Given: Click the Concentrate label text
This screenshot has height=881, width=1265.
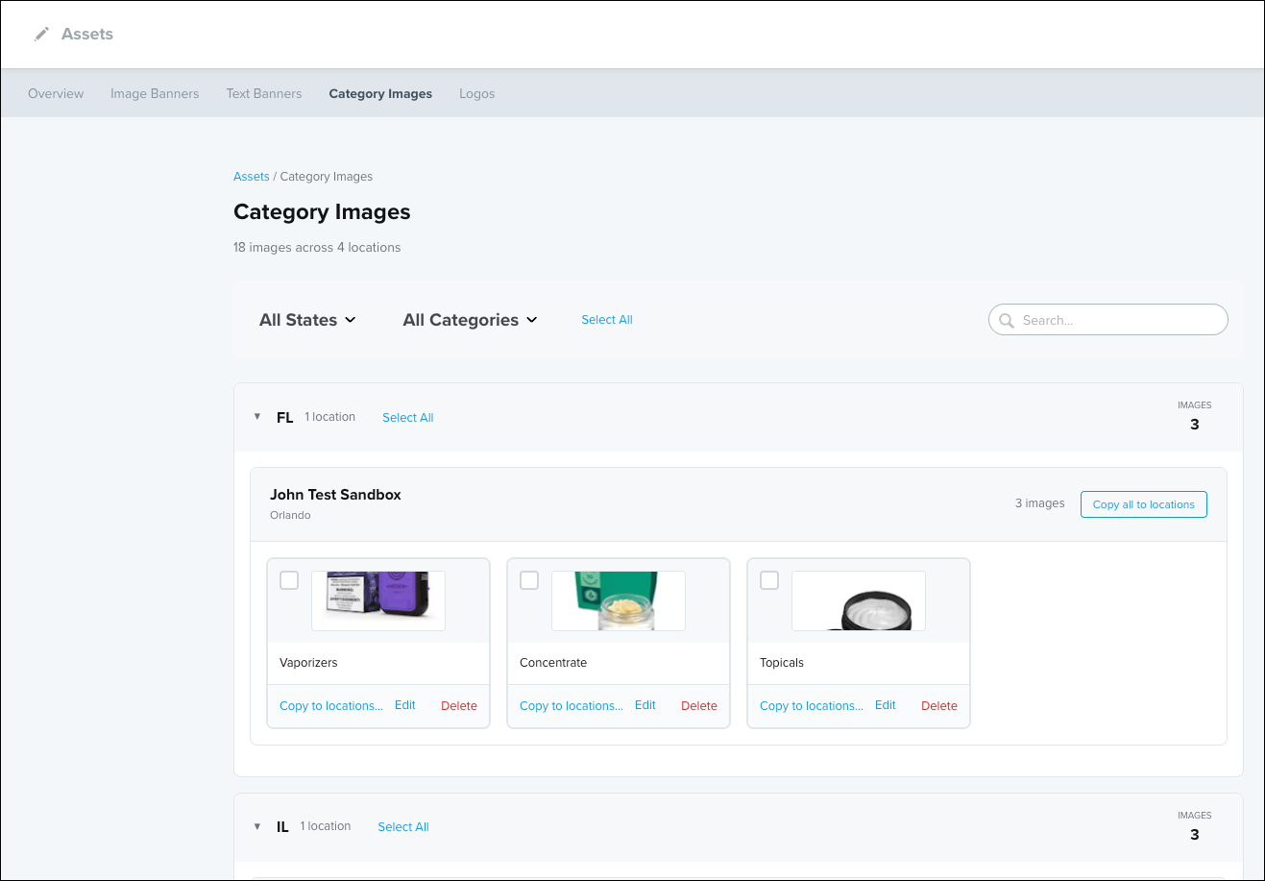Looking at the screenshot, I should (x=553, y=663).
